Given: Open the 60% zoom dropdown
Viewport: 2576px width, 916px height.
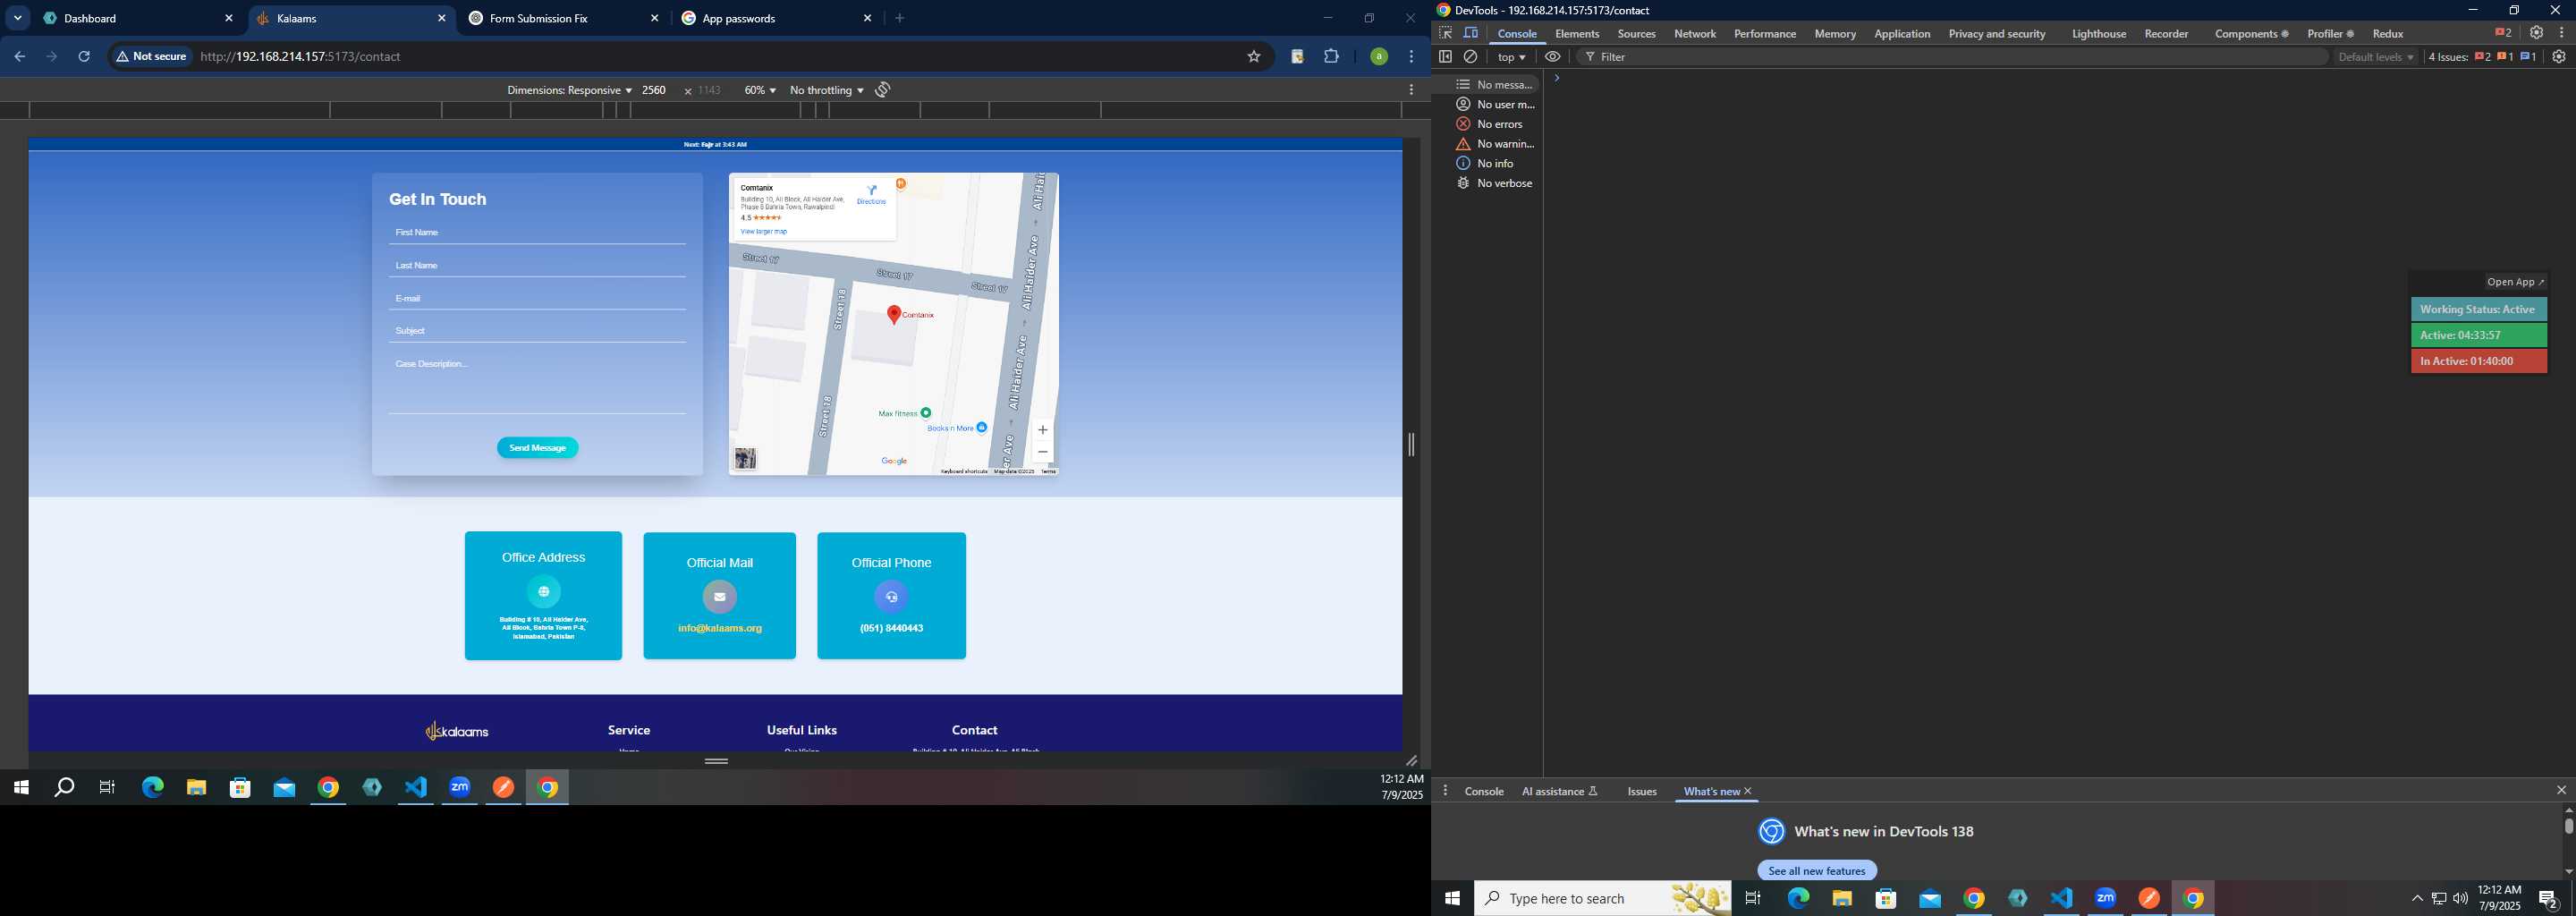Looking at the screenshot, I should [760, 90].
